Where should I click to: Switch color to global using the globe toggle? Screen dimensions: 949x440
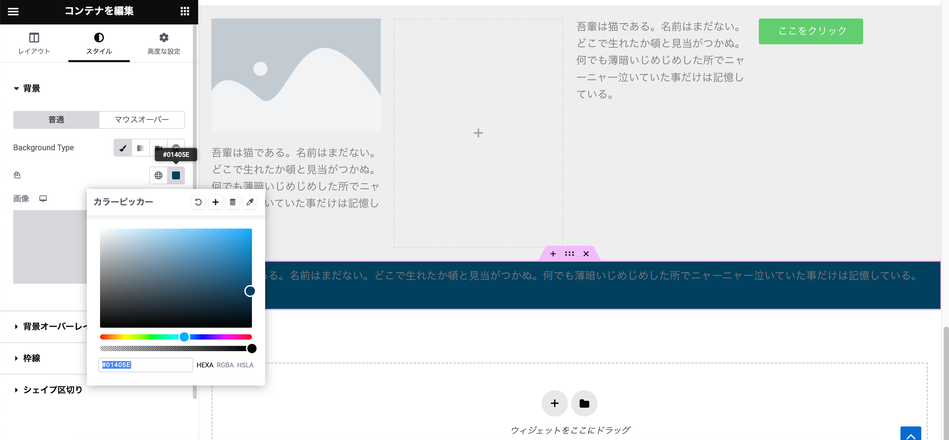click(158, 175)
